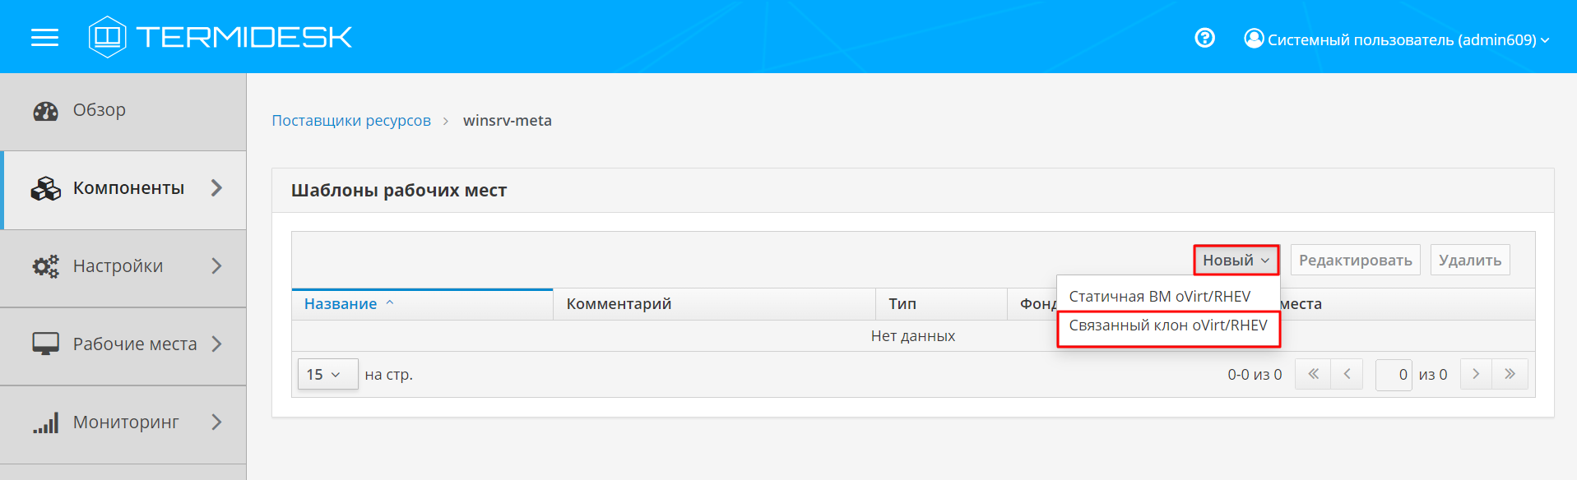Sort by the Тип column header
1577x480 pixels.
(941, 304)
